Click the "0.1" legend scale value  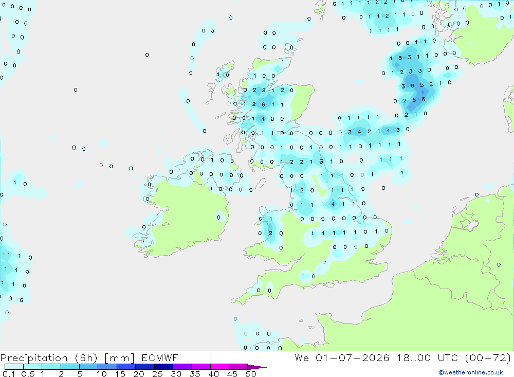pyautogui.click(x=9, y=374)
